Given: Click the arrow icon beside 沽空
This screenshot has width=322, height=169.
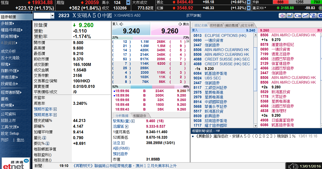Looking at the screenshot, I should point(123,143).
